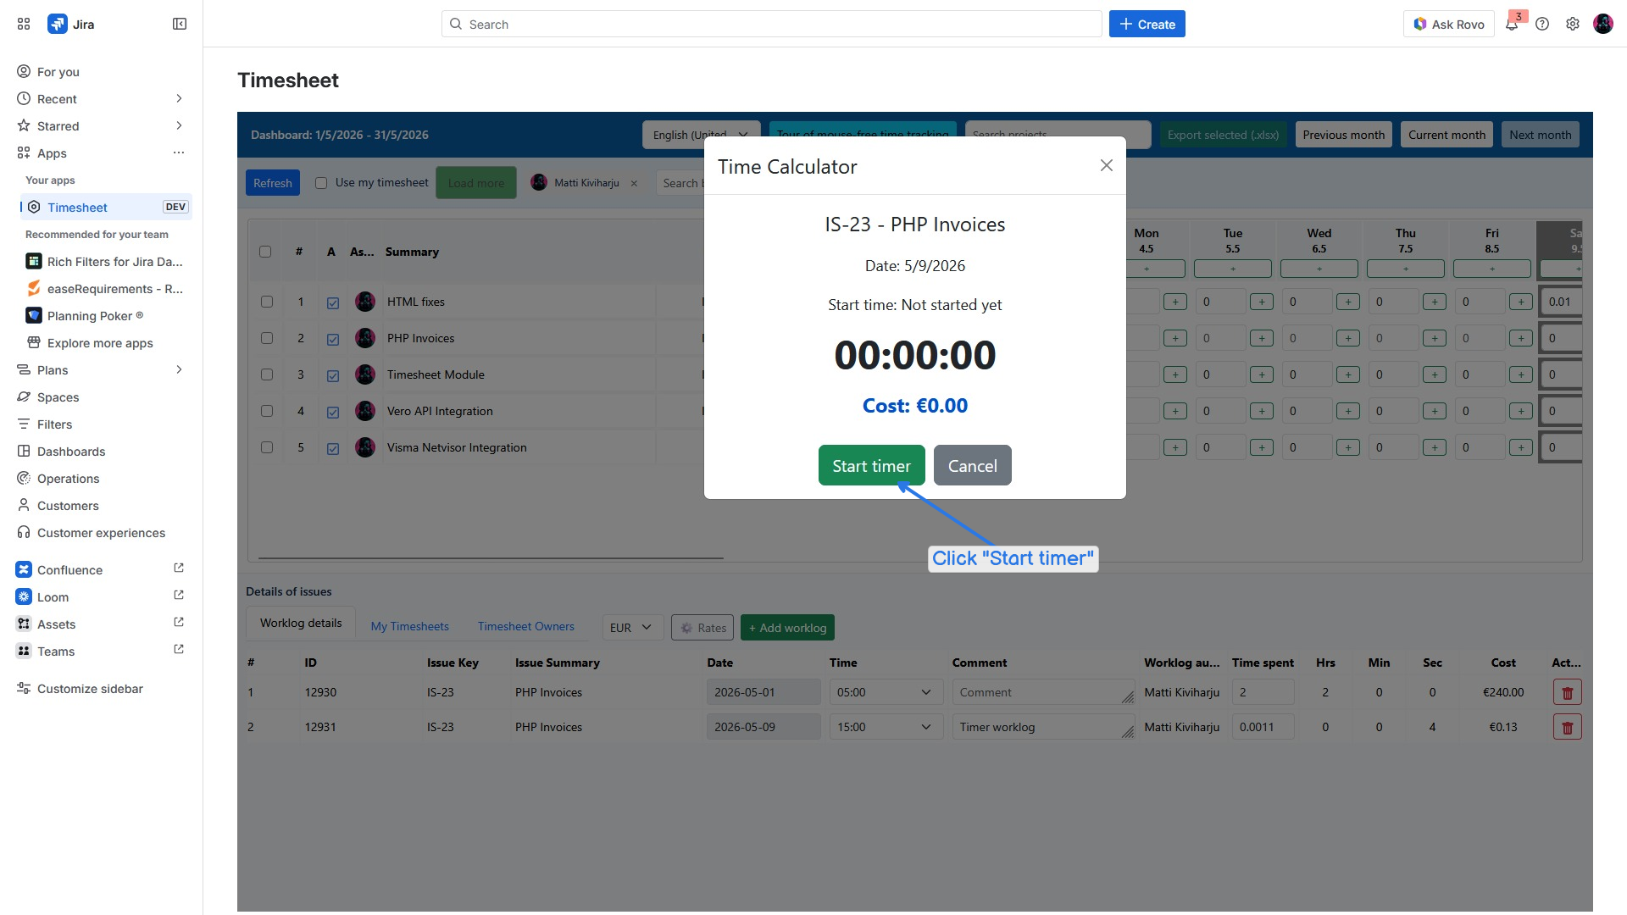
Task: Open the help question mark icon
Action: [1542, 24]
